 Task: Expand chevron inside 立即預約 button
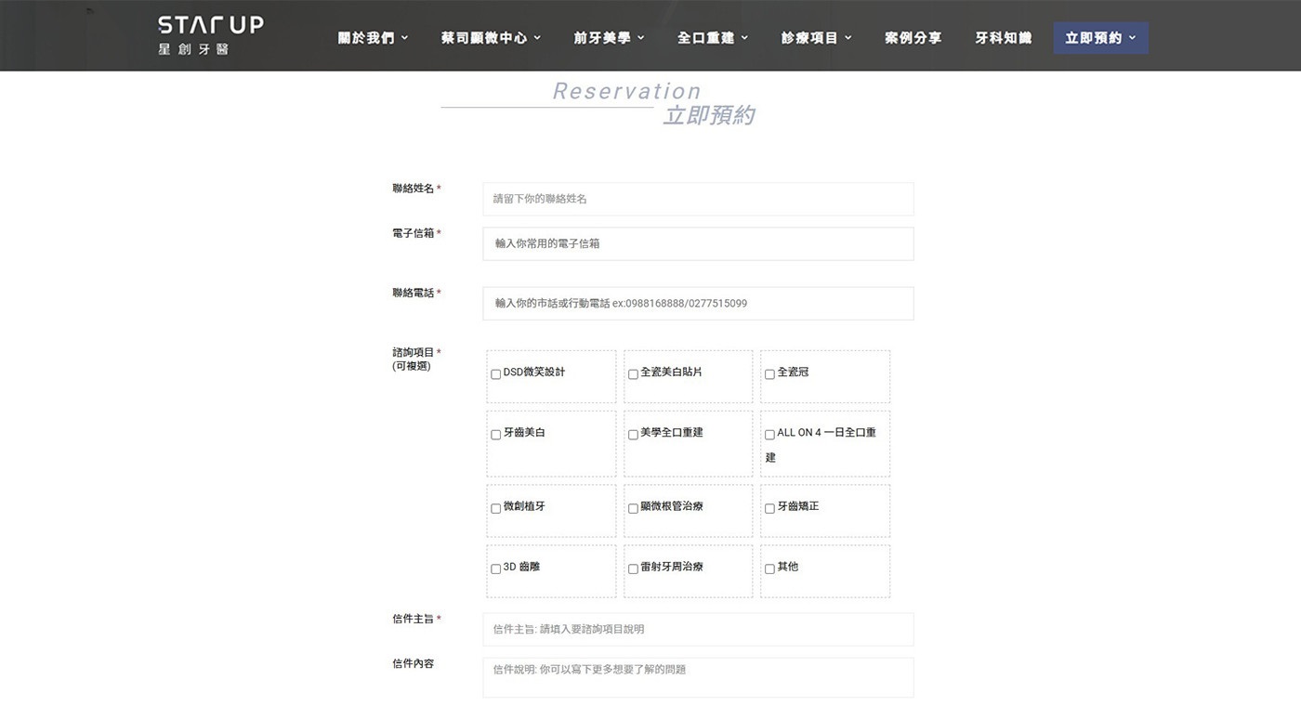tap(1132, 38)
